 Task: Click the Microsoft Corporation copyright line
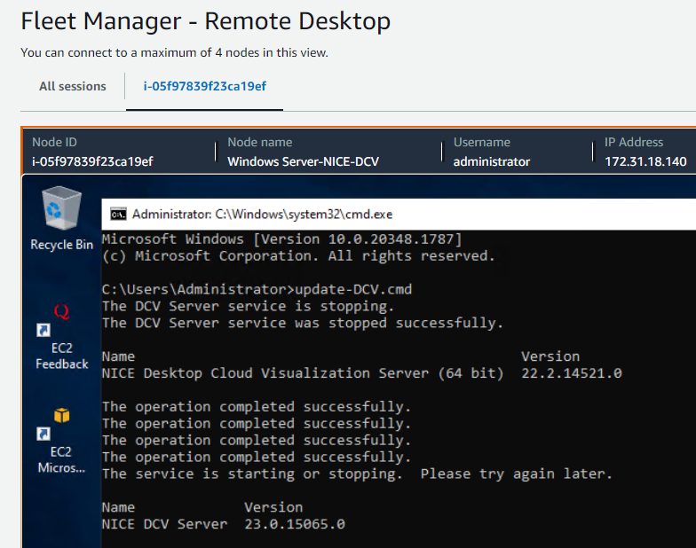click(298, 256)
